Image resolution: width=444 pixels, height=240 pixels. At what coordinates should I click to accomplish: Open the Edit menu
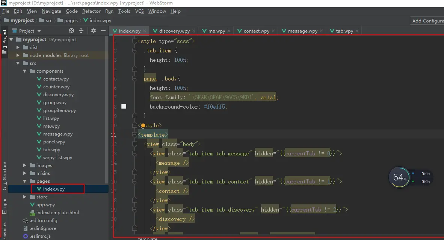point(18,11)
